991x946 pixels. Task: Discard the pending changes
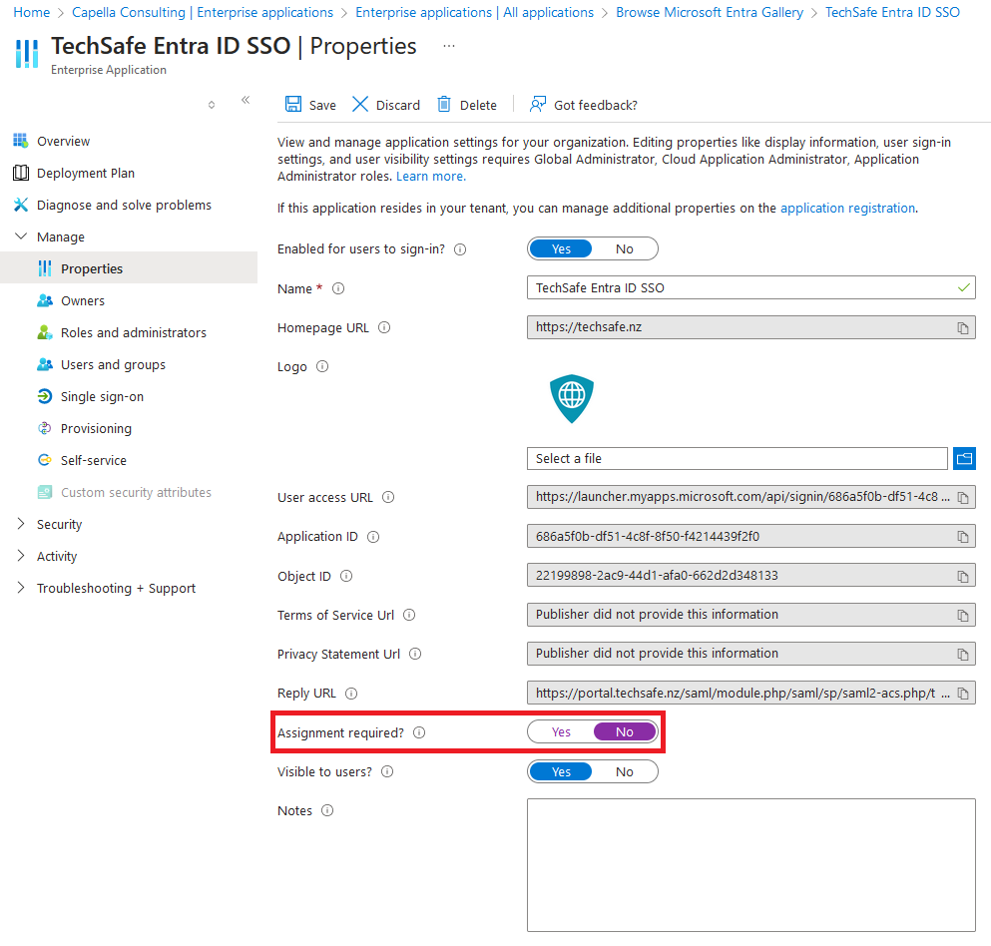pos(385,104)
